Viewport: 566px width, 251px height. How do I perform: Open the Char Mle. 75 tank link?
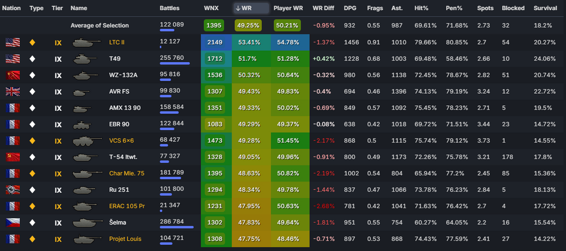[127, 174]
